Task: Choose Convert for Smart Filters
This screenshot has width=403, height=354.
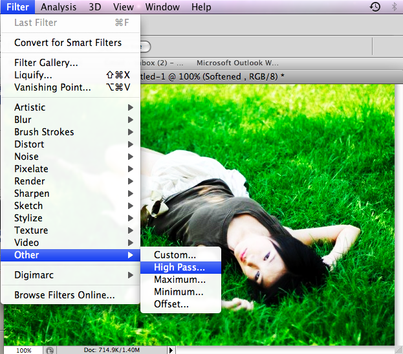Action: tap(71, 43)
